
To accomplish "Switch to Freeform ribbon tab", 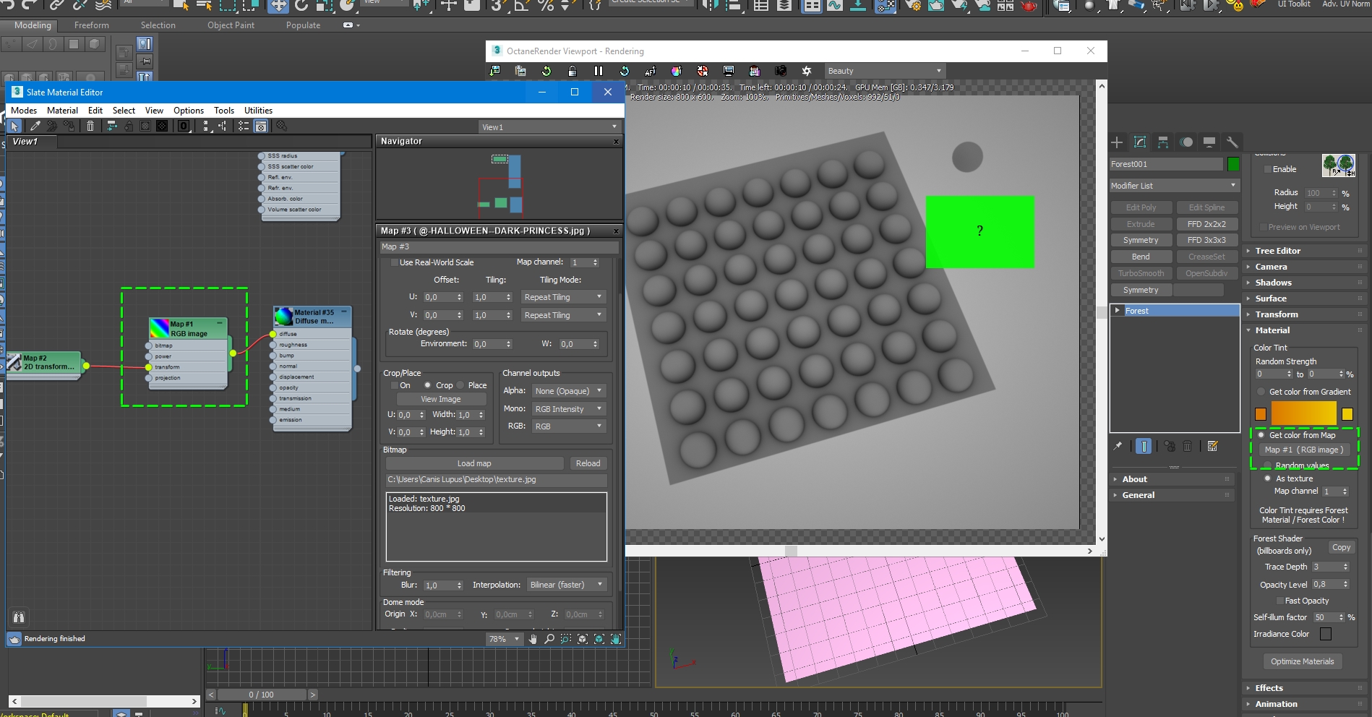I will point(92,25).
